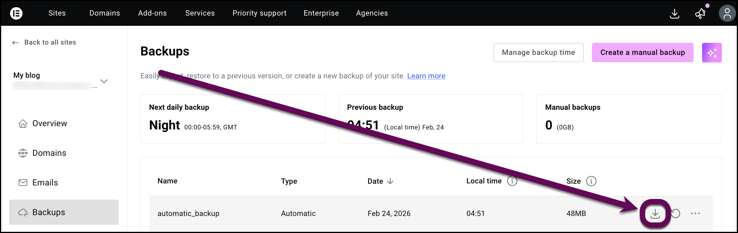
Task: Show Size column info icon
Action: point(591,181)
